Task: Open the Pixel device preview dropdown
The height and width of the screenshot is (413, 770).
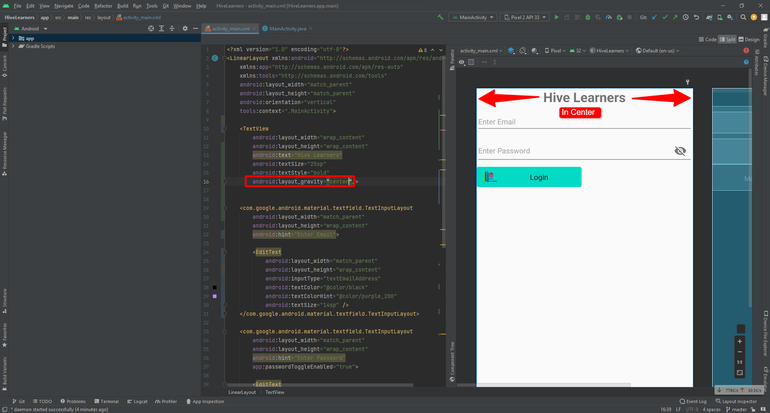Action: [555, 50]
